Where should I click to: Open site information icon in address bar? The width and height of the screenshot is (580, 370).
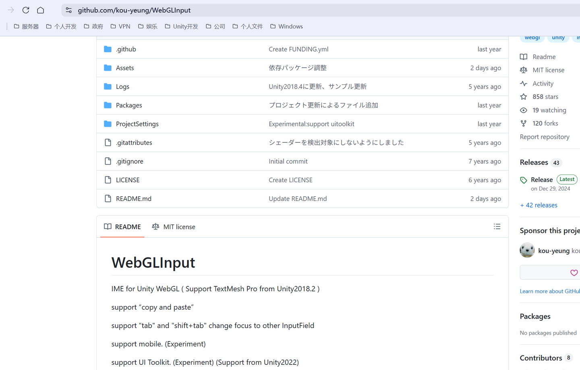click(x=69, y=10)
